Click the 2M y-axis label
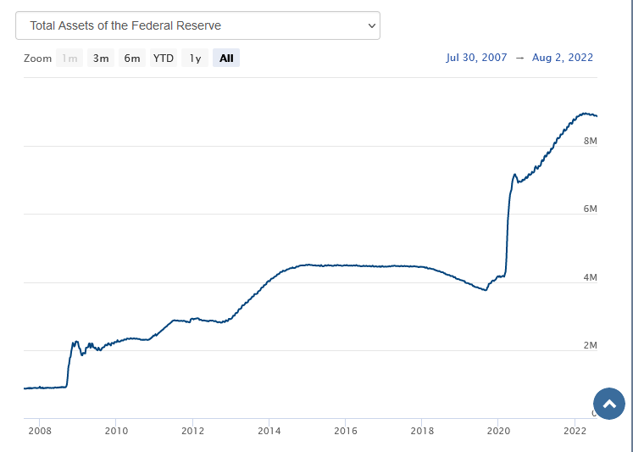 click(x=591, y=345)
